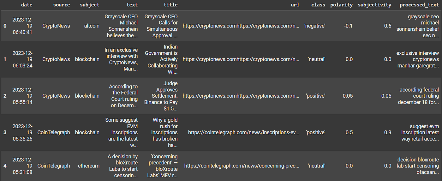Screen dimensions: 442x181
Task: Click 'CoinTelegraph' source in ethereum row
Action: [x=54, y=166]
